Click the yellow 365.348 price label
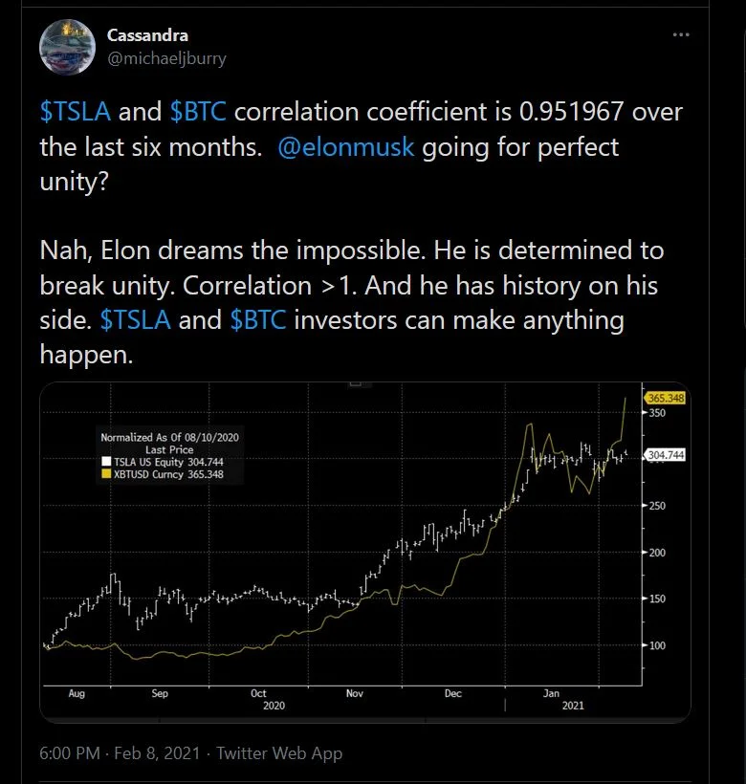This screenshot has height=784, width=746. 666,398
